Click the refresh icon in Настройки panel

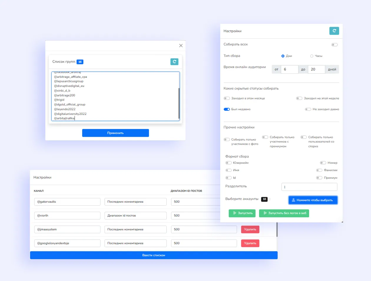334,31
